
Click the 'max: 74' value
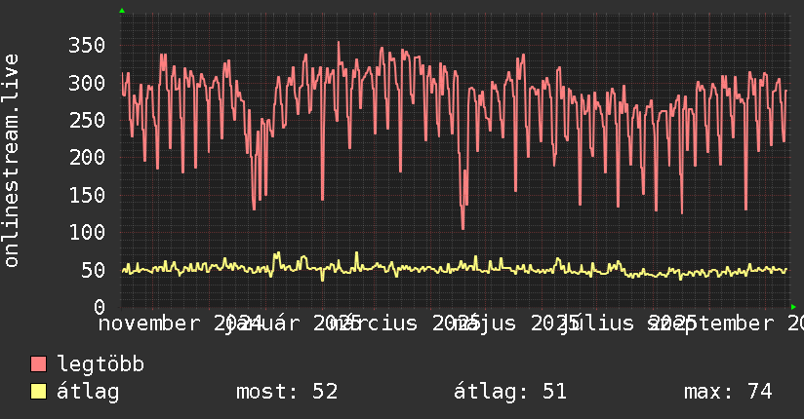pyautogui.click(x=728, y=392)
